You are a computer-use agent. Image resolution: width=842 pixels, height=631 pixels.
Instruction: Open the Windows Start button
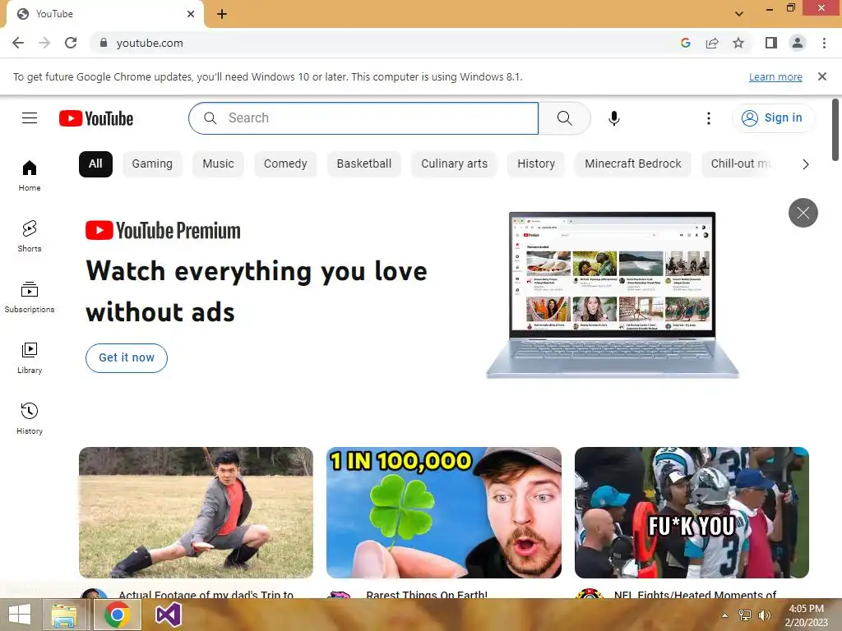point(20,615)
